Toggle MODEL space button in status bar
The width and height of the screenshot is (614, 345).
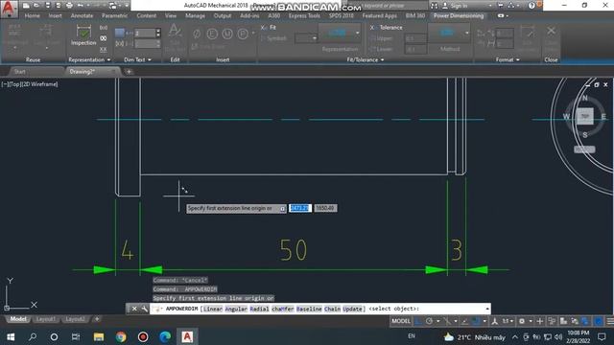(x=401, y=321)
